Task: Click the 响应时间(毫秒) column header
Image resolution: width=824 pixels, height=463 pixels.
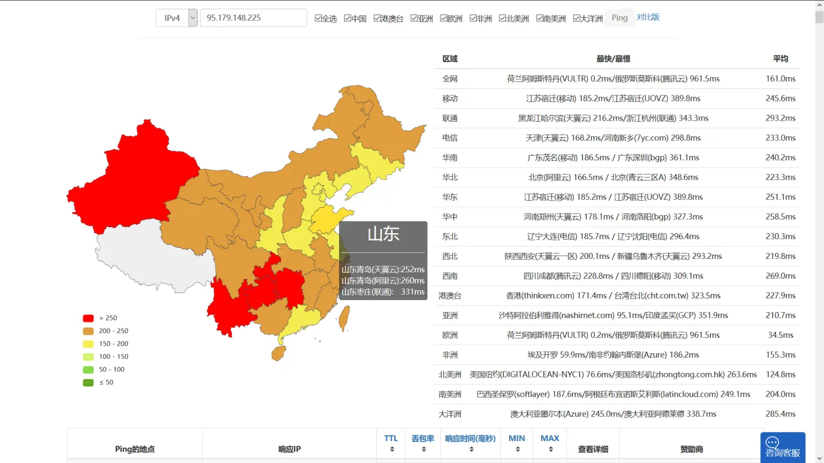Action: point(470,438)
